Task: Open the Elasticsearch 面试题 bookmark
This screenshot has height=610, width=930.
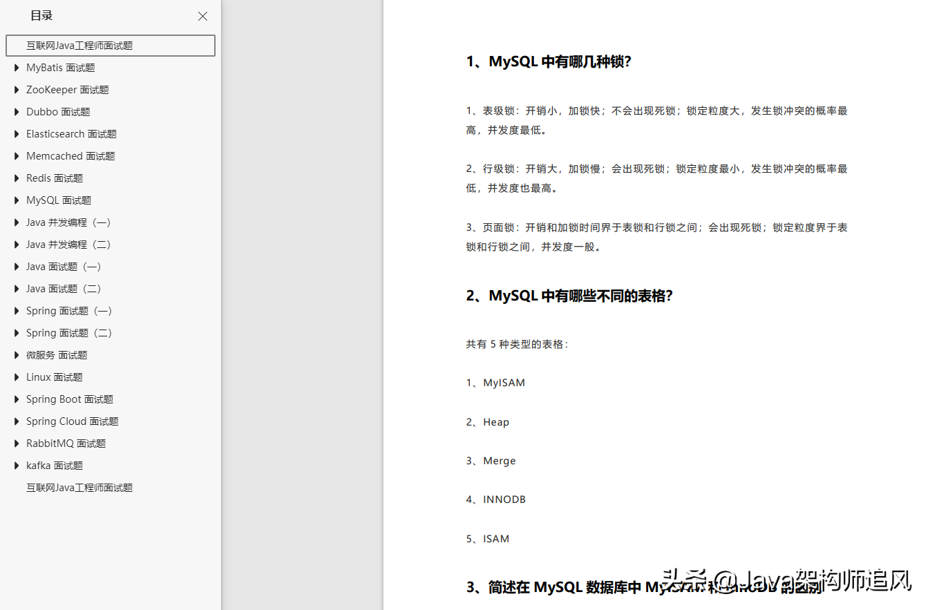Action: click(x=72, y=134)
